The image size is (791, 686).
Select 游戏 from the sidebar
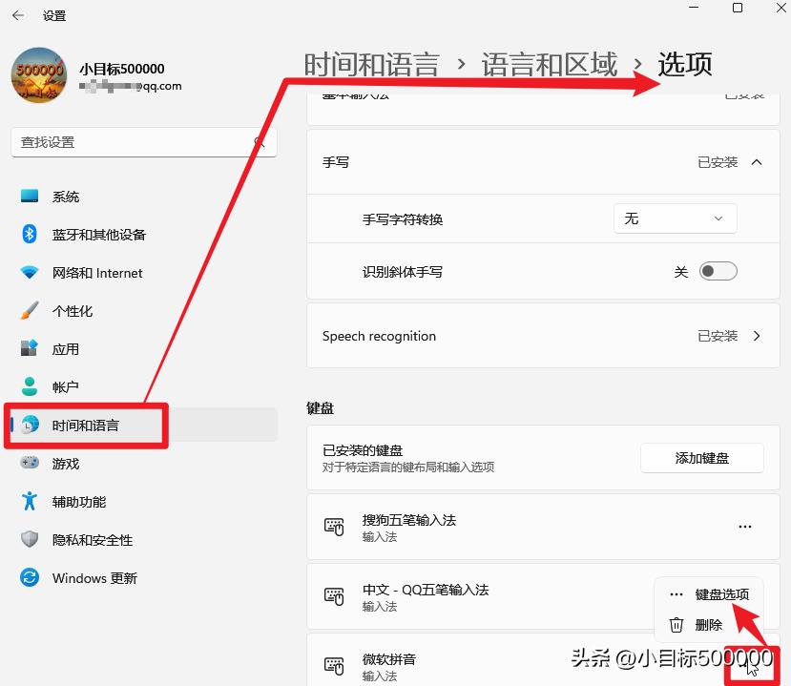[x=65, y=463]
